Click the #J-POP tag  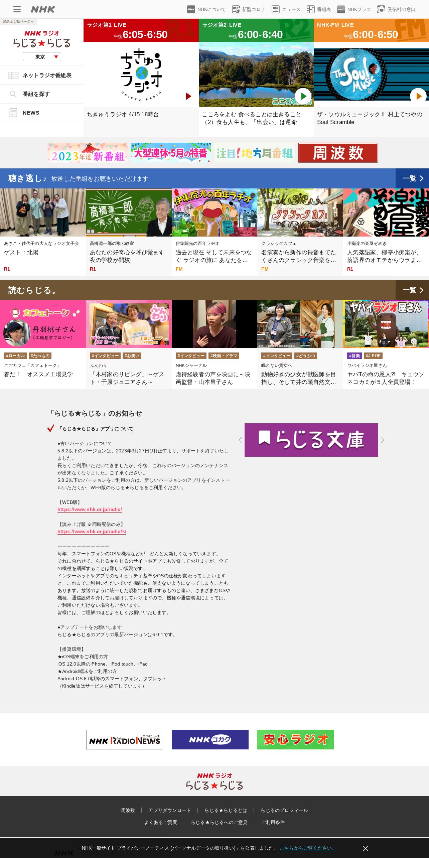(x=373, y=356)
